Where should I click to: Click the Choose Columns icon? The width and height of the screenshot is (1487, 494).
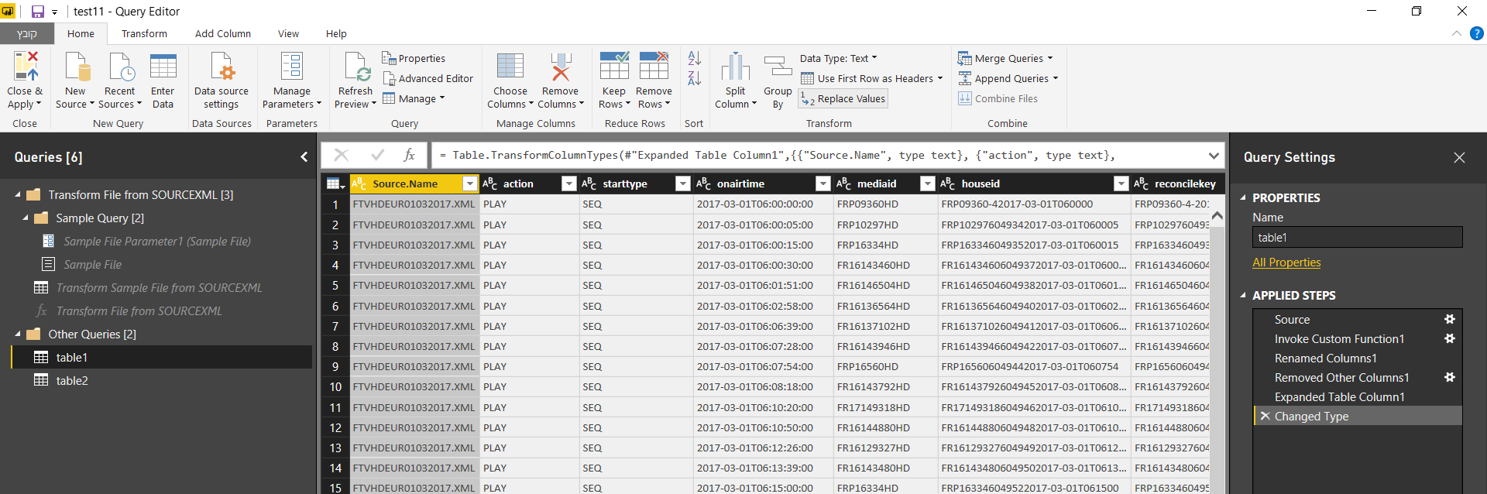click(510, 67)
